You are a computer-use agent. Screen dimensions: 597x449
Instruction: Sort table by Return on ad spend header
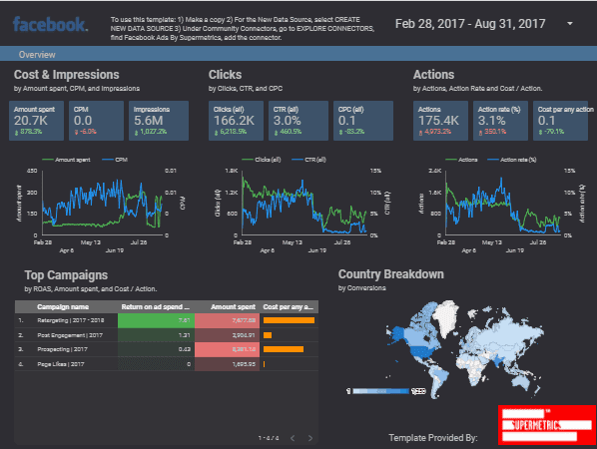pyautogui.click(x=155, y=306)
